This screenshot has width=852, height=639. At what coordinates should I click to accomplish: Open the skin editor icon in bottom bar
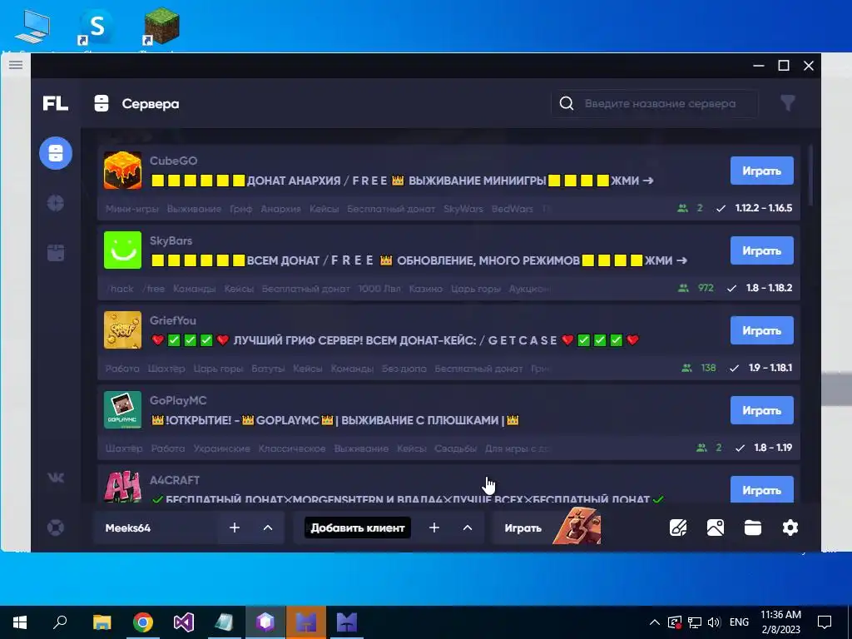[678, 528]
